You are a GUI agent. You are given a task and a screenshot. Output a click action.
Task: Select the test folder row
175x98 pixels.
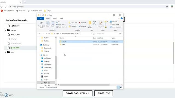(x=91, y=45)
